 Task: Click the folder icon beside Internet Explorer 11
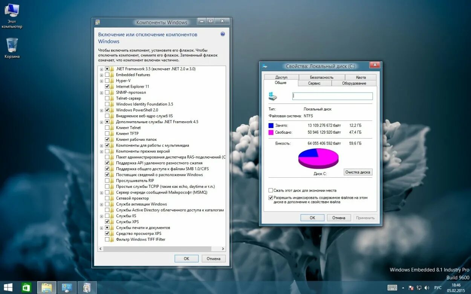(112, 87)
